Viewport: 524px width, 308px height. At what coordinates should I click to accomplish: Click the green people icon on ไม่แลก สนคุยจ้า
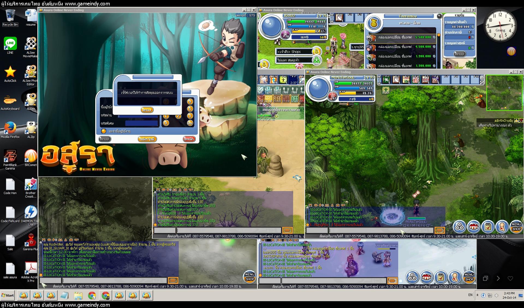pos(317,60)
